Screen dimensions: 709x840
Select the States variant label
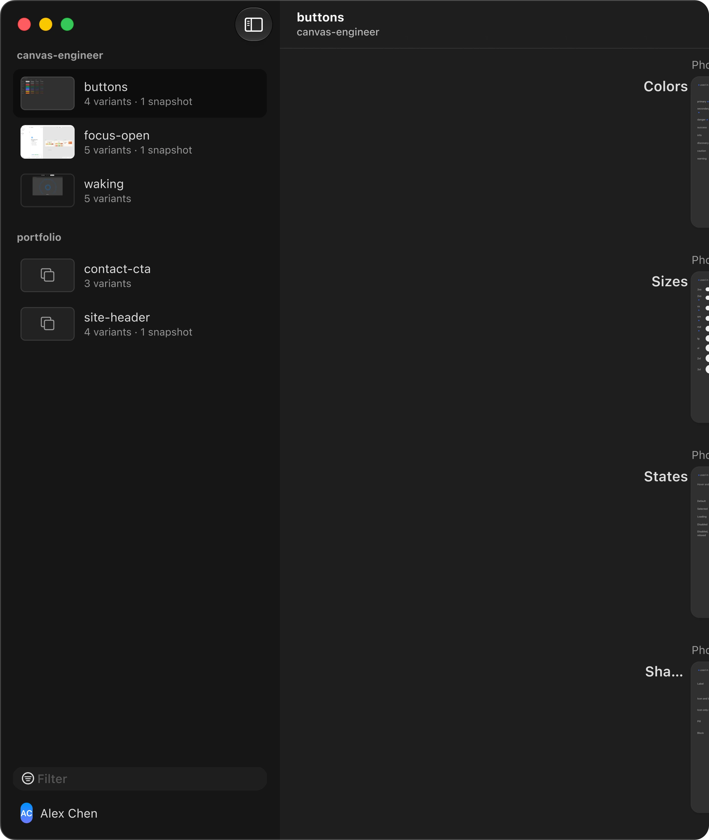point(666,477)
